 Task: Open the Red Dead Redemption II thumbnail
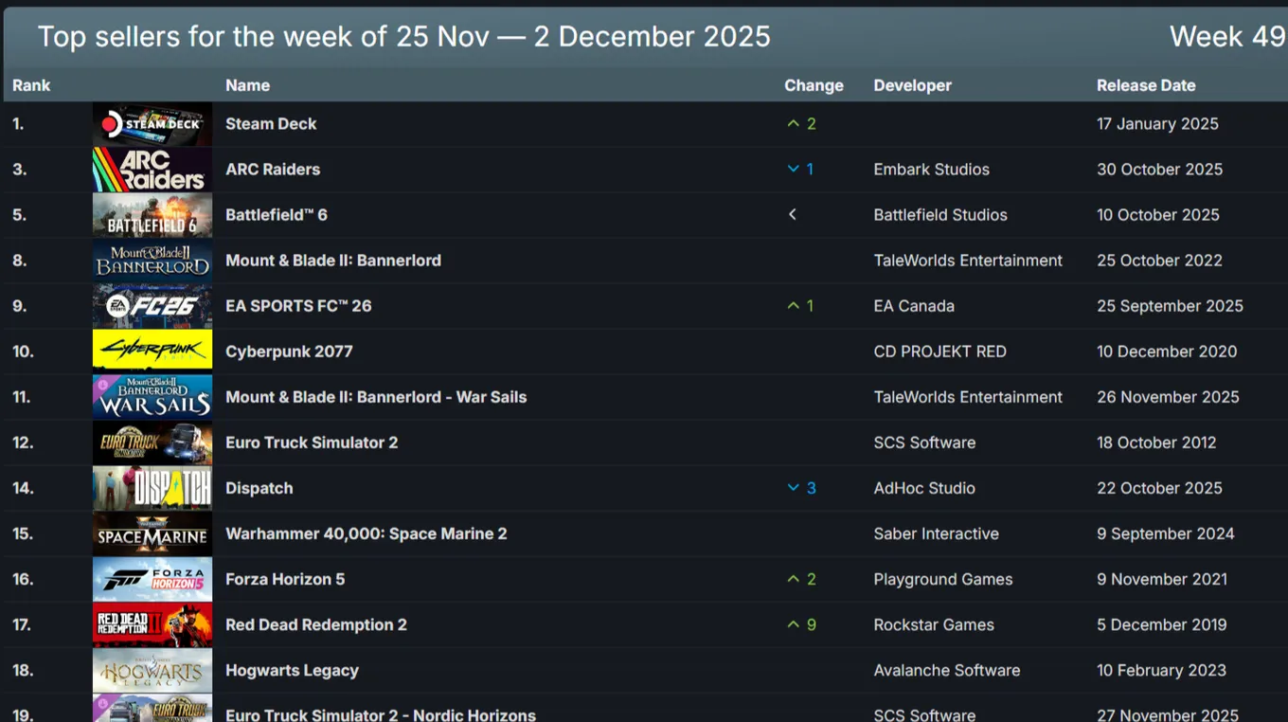[x=152, y=624]
